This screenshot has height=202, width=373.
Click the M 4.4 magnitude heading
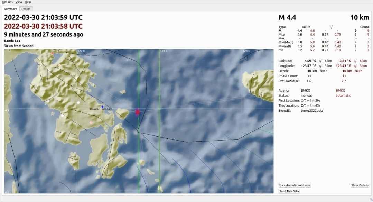(287, 18)
